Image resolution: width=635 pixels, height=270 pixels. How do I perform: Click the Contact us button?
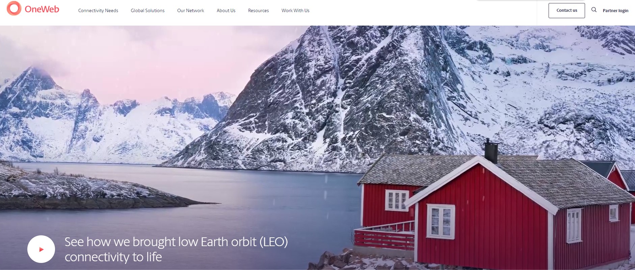point(567,10)
